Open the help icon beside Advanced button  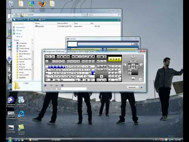tap(141, 87)
